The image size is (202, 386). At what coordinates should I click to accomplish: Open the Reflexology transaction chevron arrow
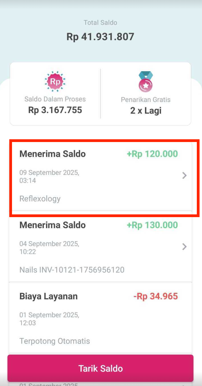(x=185, y=175)
